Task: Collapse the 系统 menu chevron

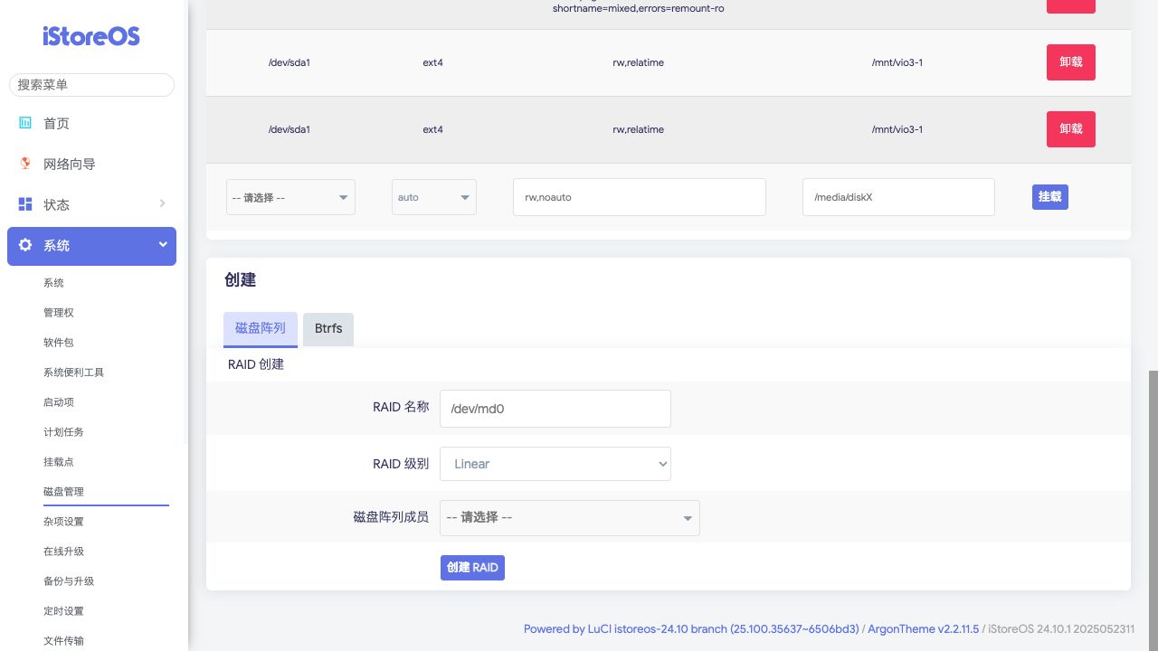Action: click(163, 245)
